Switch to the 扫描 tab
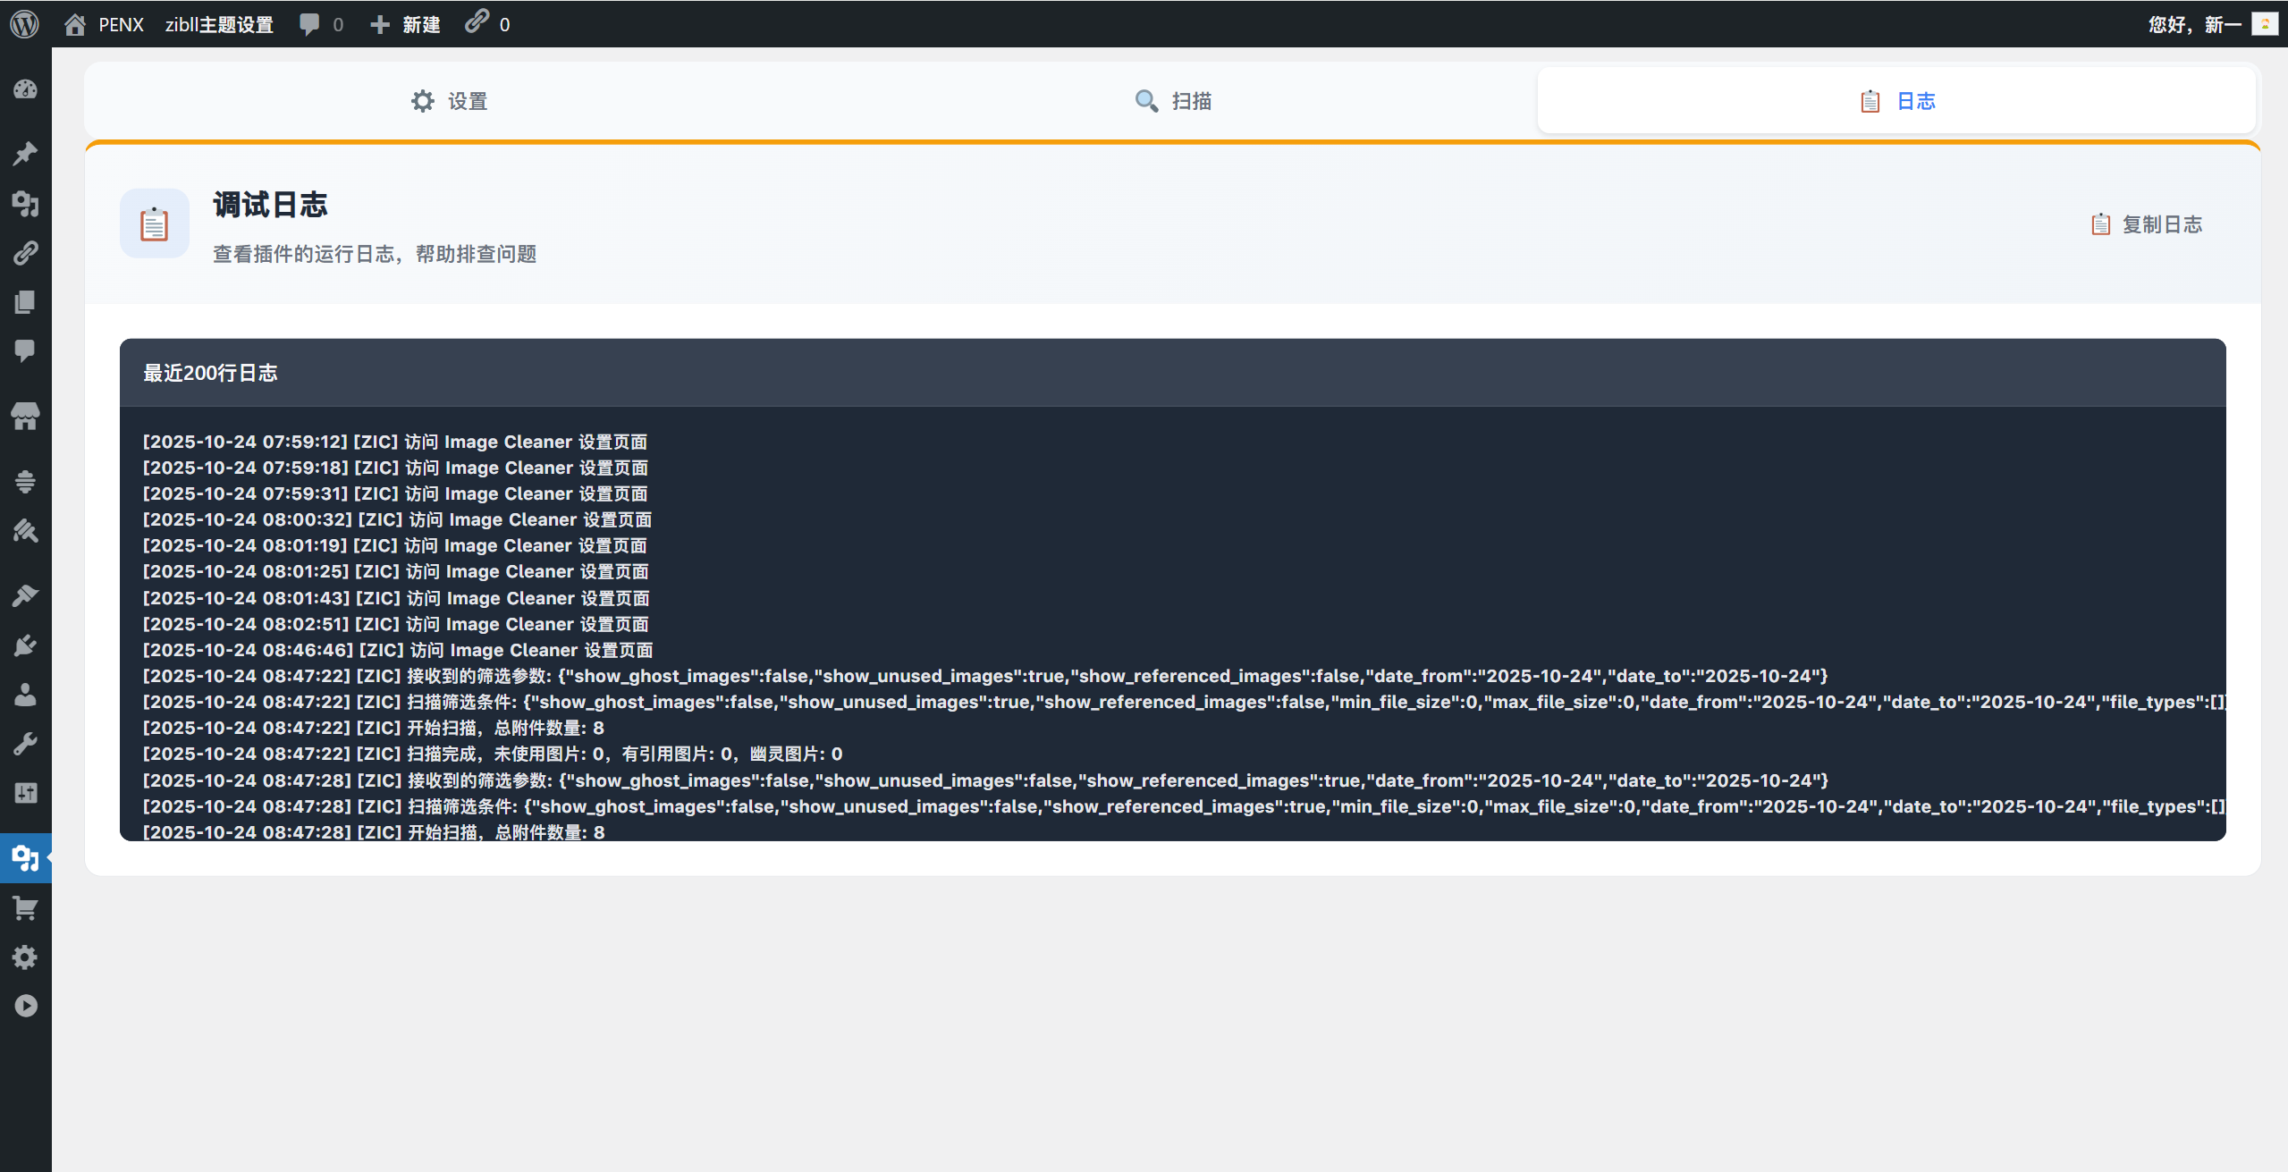 coord(1173,101)
